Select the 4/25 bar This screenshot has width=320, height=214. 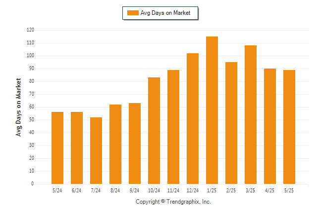(x=270, y=126)
